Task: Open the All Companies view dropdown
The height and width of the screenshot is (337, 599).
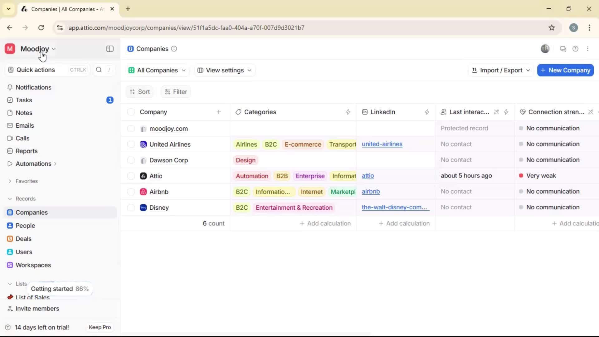Action: pos(157,70)
